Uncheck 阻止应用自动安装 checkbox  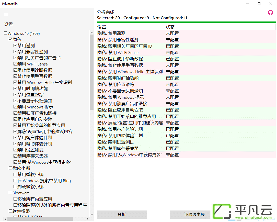click(15, 119)
